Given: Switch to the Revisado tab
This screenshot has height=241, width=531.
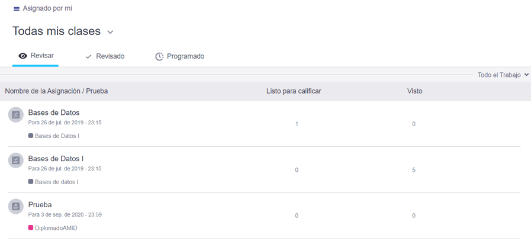Looking at the screenshot, I should (x=110, y=57).
